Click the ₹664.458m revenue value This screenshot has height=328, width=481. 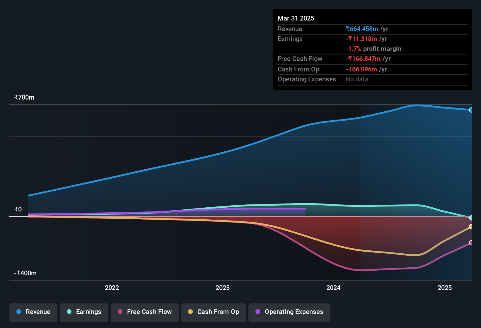362,29
